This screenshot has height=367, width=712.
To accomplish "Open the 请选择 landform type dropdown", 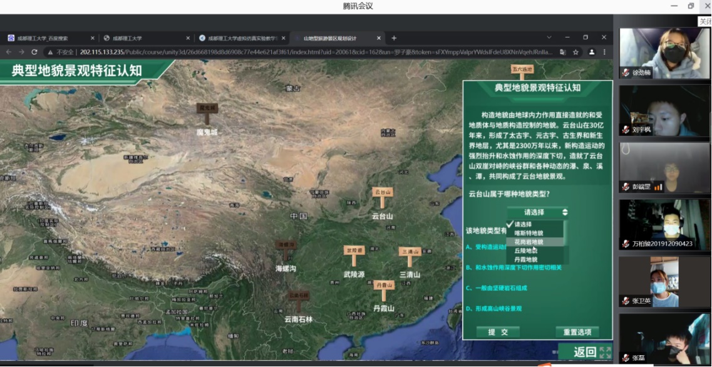I will [538, 212].
